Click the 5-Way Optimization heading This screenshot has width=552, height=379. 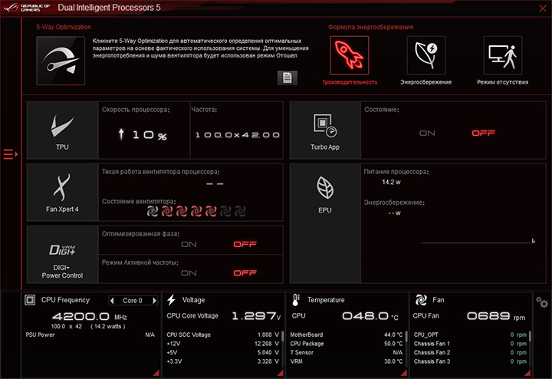tap(64, 27)
